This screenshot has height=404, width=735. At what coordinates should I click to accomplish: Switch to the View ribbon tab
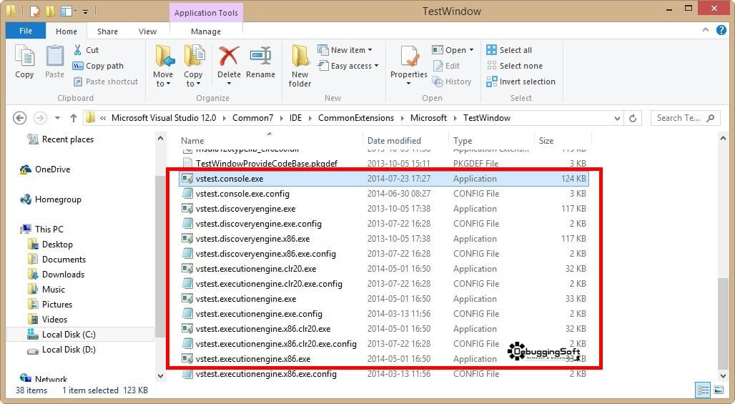pyautogui.click(x=148, y=31)
